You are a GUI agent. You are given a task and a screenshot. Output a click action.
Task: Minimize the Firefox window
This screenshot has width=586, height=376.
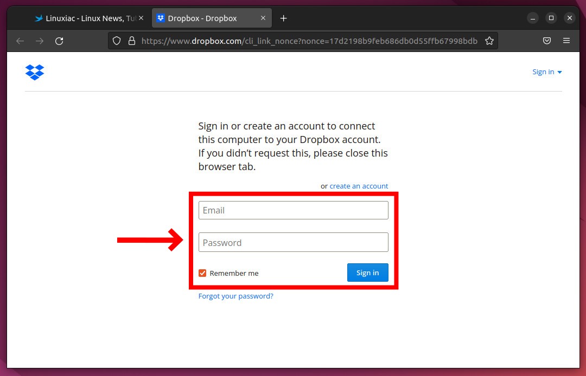pyautogui.click(x=533, y=18)
